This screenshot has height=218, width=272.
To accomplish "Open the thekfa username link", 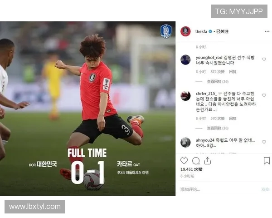I will [x=201, y=31].
